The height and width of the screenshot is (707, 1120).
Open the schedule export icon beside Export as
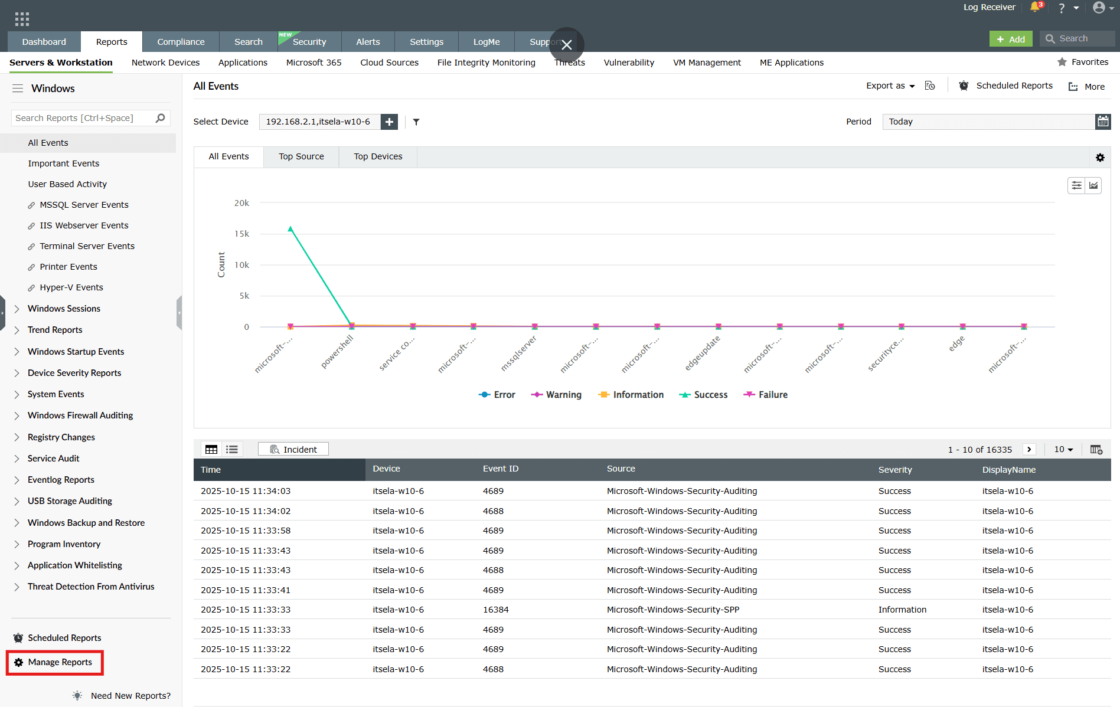tap(930, 86)
